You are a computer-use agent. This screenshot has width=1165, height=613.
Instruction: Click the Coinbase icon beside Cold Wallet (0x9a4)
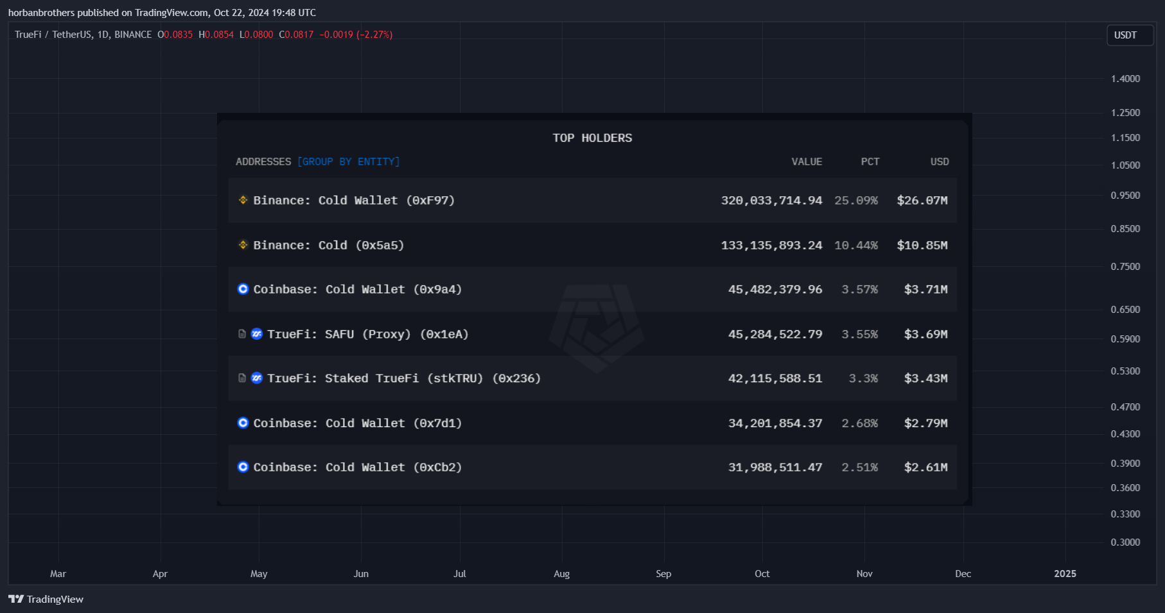243,289
